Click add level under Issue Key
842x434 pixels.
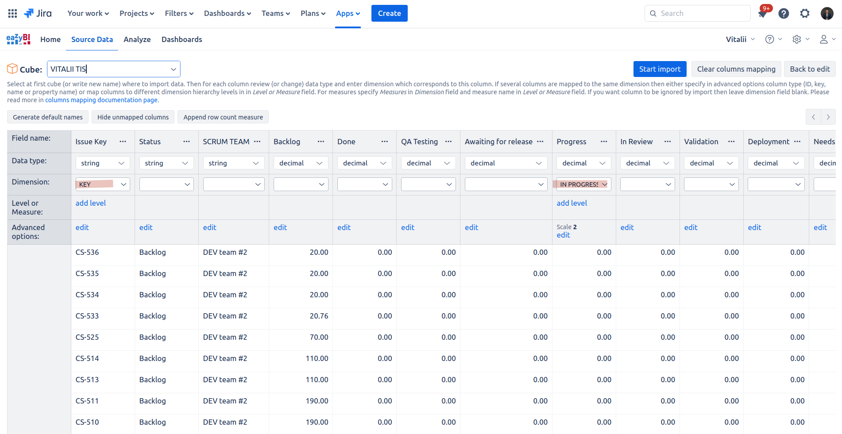coord(91,203)
